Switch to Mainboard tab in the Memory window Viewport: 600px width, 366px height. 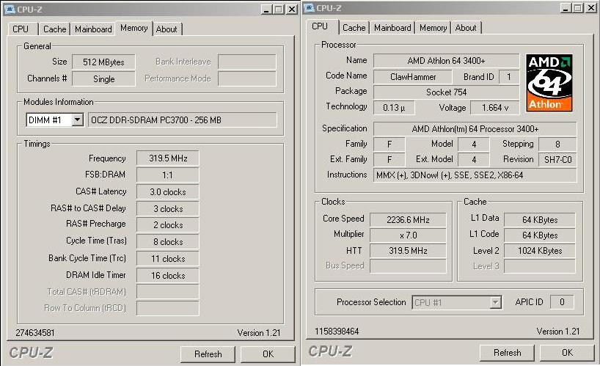coord(93,29)
